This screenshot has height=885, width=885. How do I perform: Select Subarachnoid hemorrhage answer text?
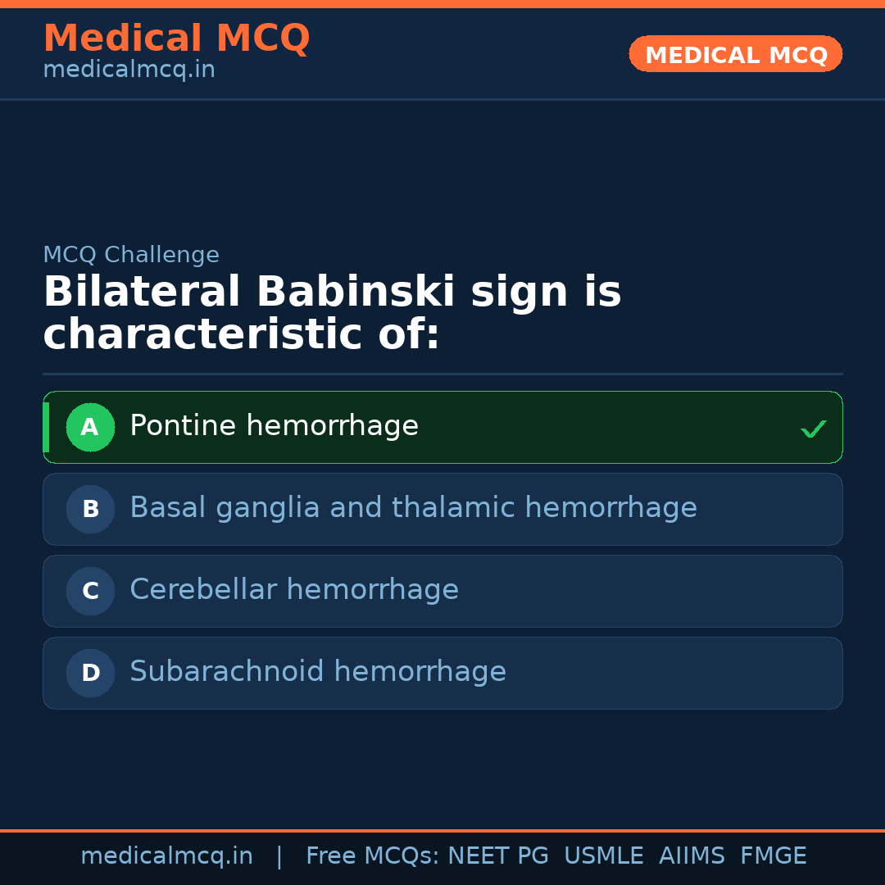(318, 672)
